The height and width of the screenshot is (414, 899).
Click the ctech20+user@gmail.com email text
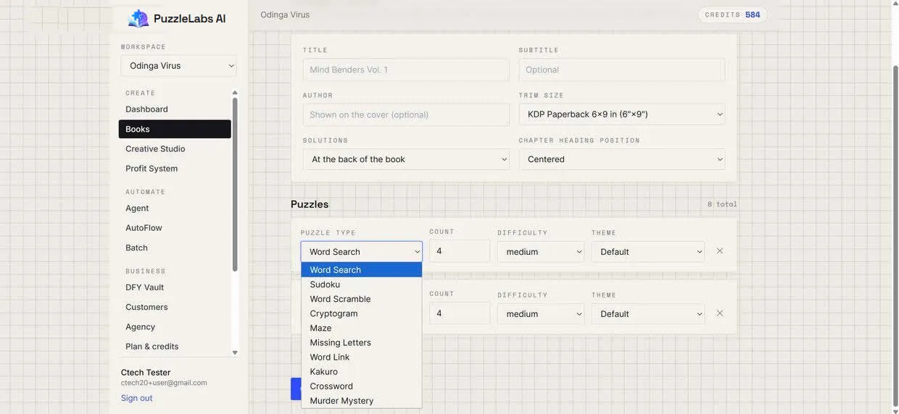click(x=164, y=383)
